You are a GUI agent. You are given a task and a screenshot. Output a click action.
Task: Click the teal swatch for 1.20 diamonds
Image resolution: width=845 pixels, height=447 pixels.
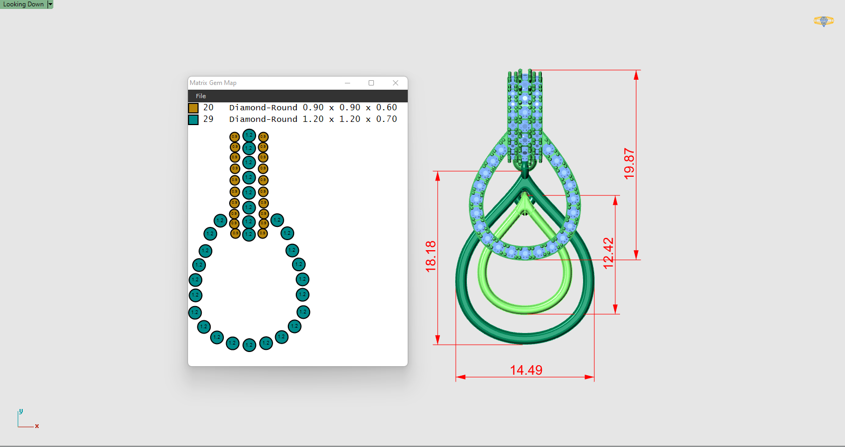[x=193, y=119]
